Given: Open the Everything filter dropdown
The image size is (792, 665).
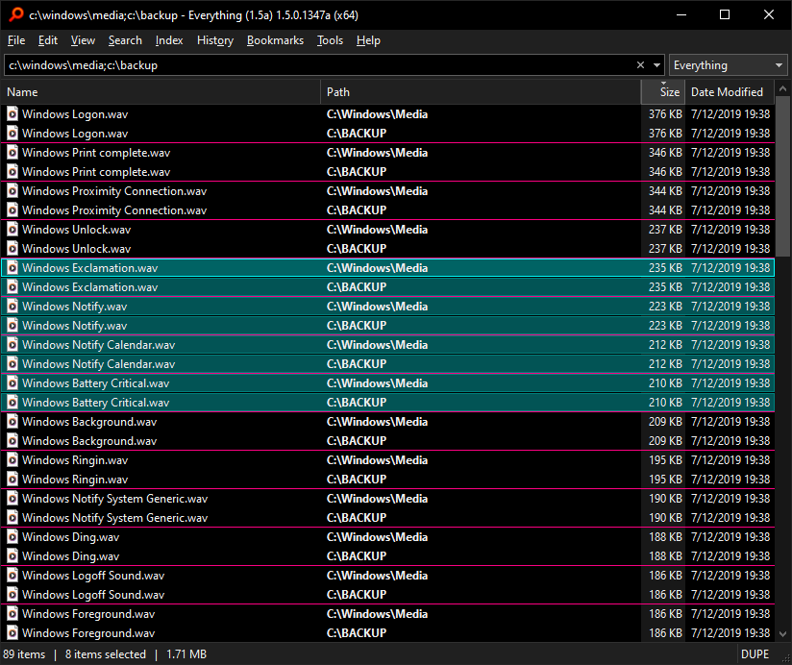Looking at the screenshot, I should point(728,65).
